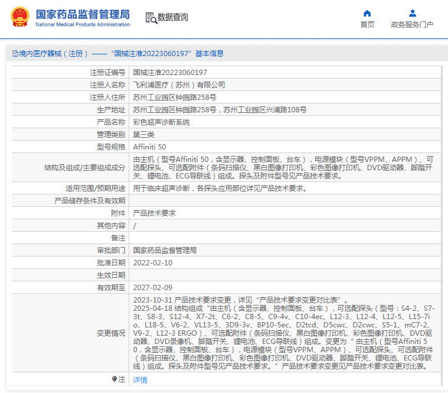The image size is (448, 393).
Task: Click the national emblem logo
Action: [19, 17]
